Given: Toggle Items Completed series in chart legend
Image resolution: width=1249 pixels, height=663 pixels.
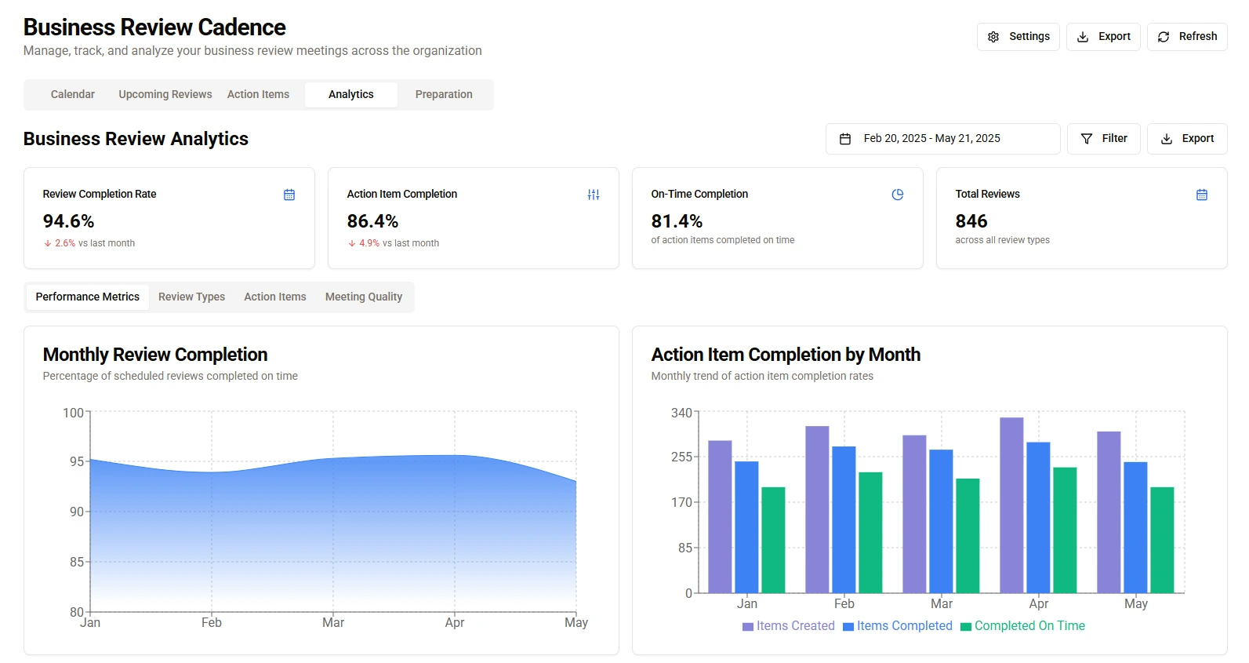Looking at the screenshot, I should (x=898, y=626).
